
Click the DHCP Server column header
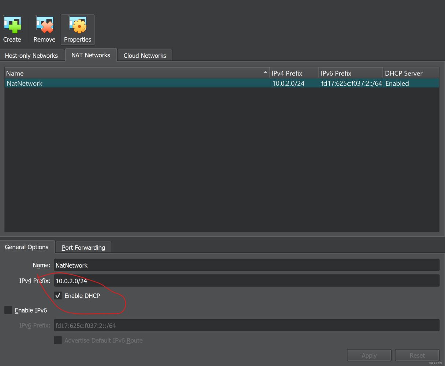click(x=410, y=73)
